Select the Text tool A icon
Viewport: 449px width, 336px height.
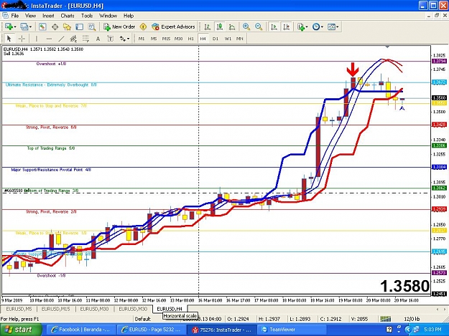pyautogui.click(x=98, y=39)
